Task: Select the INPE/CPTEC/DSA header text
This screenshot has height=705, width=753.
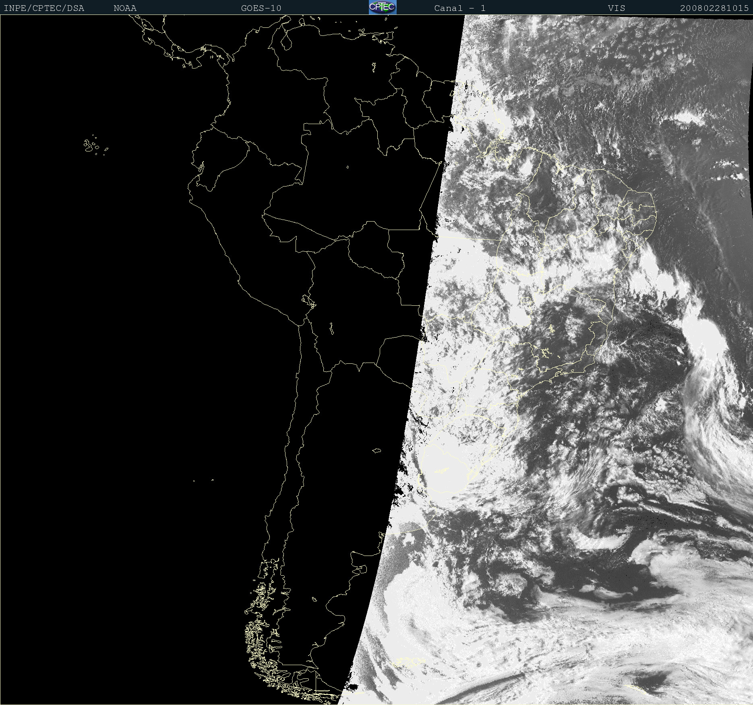Action: point(44,8)
